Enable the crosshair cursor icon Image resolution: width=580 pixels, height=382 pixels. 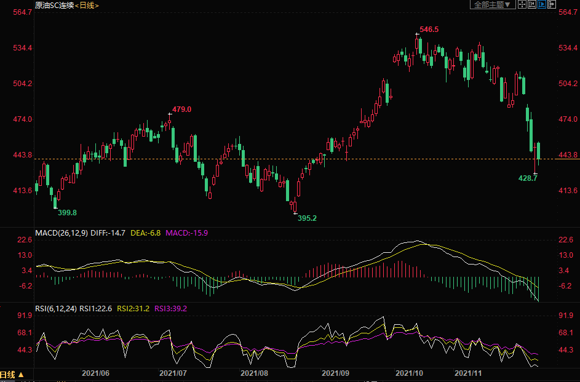coord(522,5)
